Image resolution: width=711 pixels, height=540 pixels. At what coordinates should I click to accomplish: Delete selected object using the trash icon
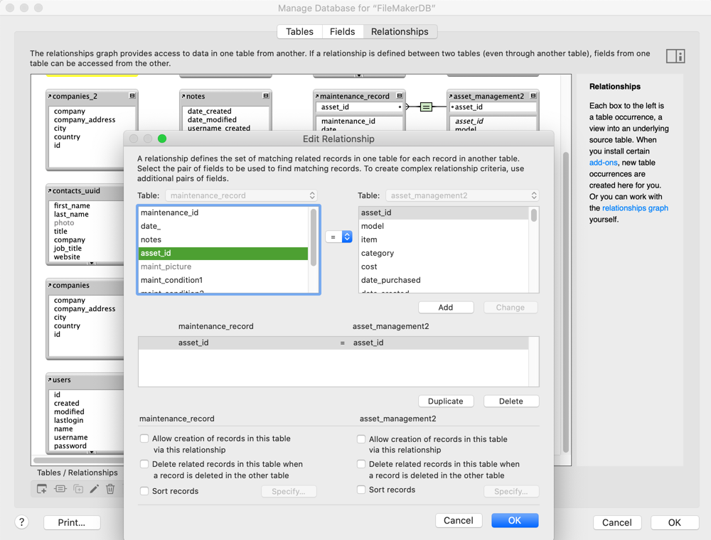[x=112, y=489]
